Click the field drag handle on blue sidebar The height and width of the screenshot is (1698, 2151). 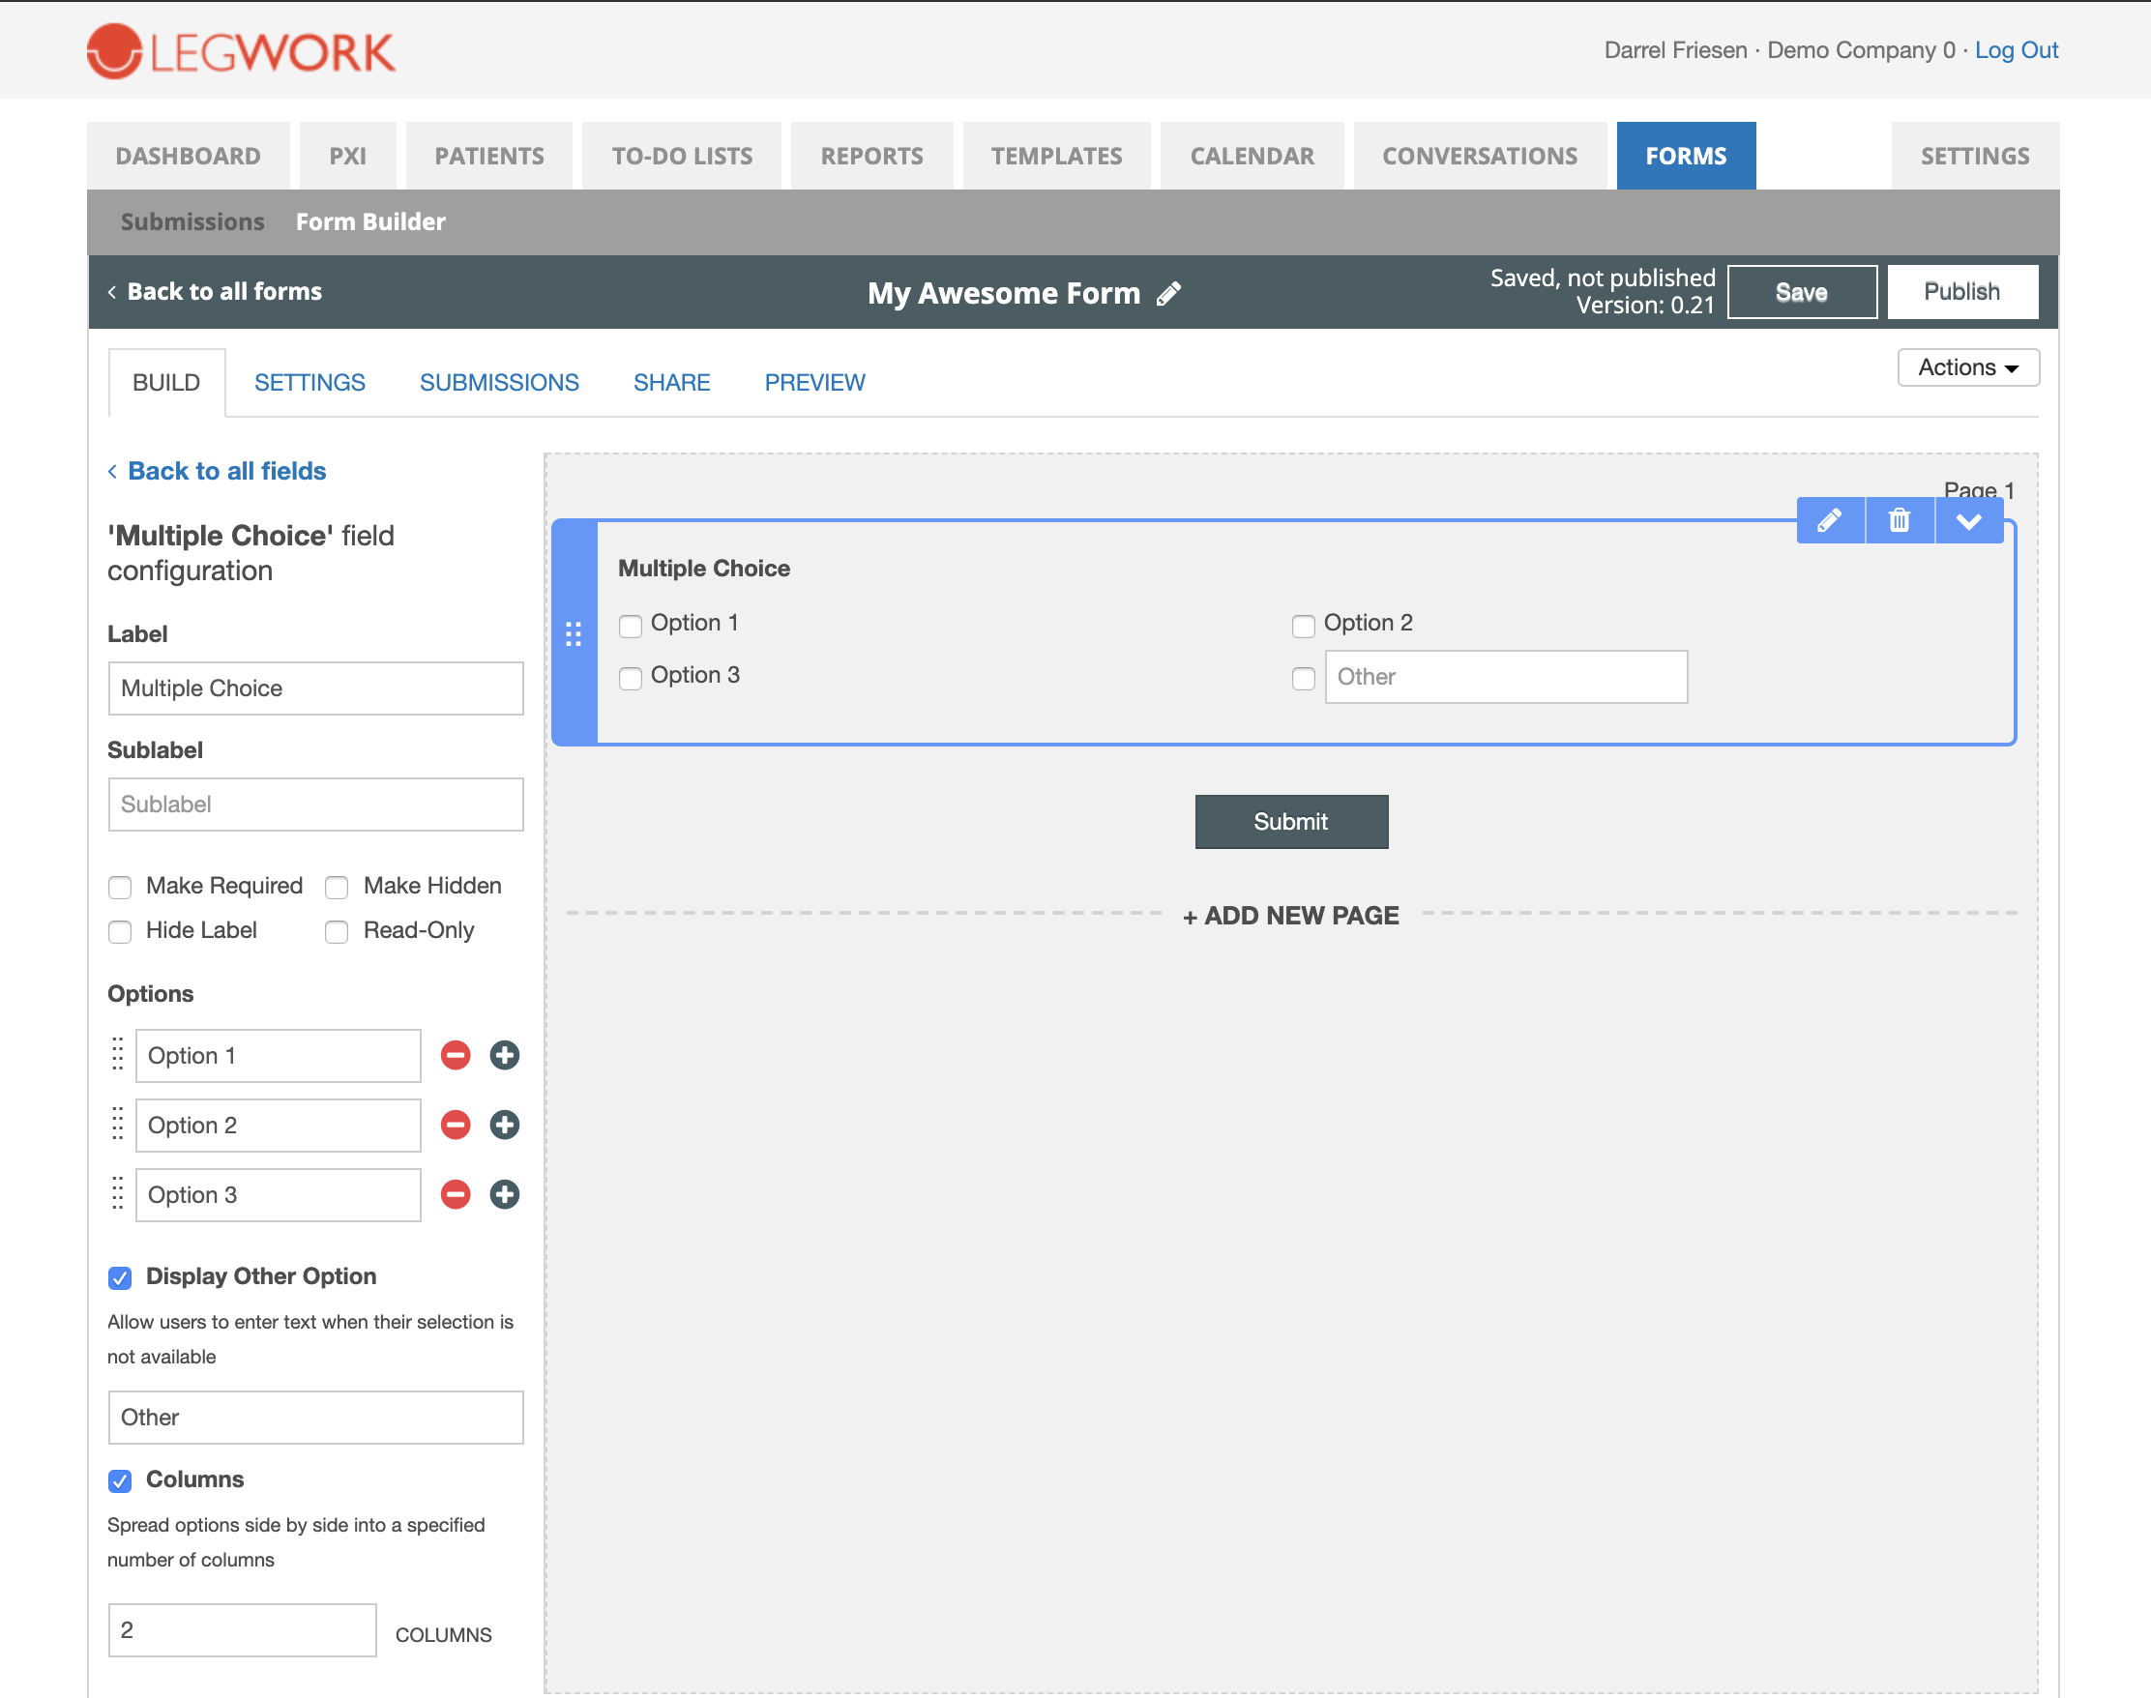(574, 633)
